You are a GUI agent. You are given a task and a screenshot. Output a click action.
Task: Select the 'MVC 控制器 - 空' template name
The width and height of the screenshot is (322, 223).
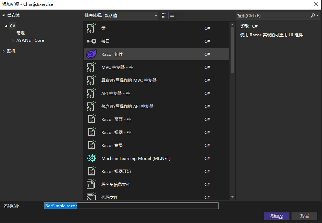coord(117,67)
